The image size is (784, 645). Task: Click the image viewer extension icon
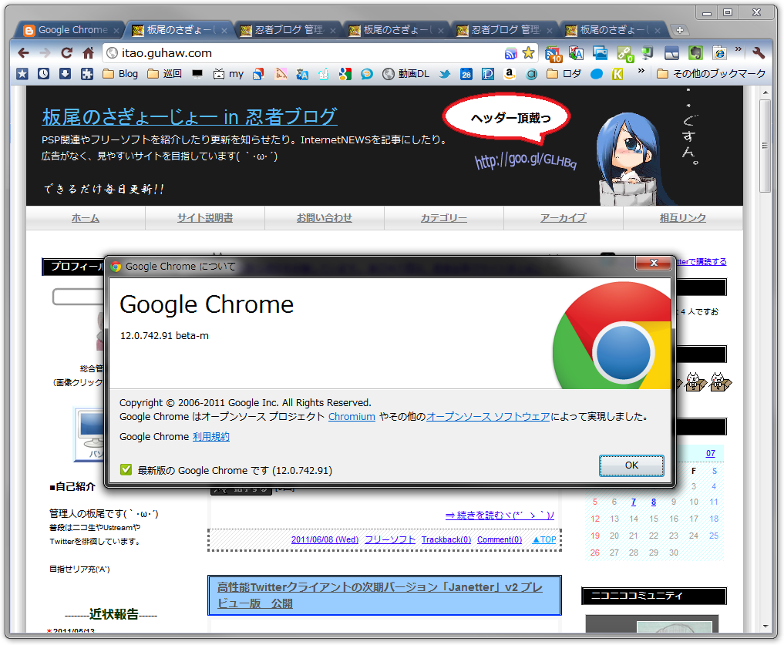tap(600, 53)
